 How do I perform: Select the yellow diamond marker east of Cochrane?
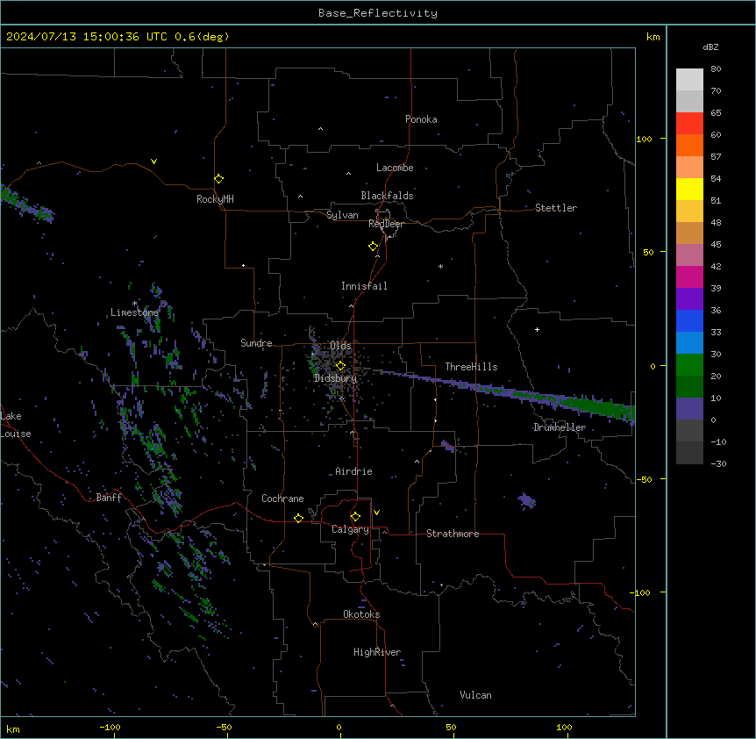click(x=298, y=518)
